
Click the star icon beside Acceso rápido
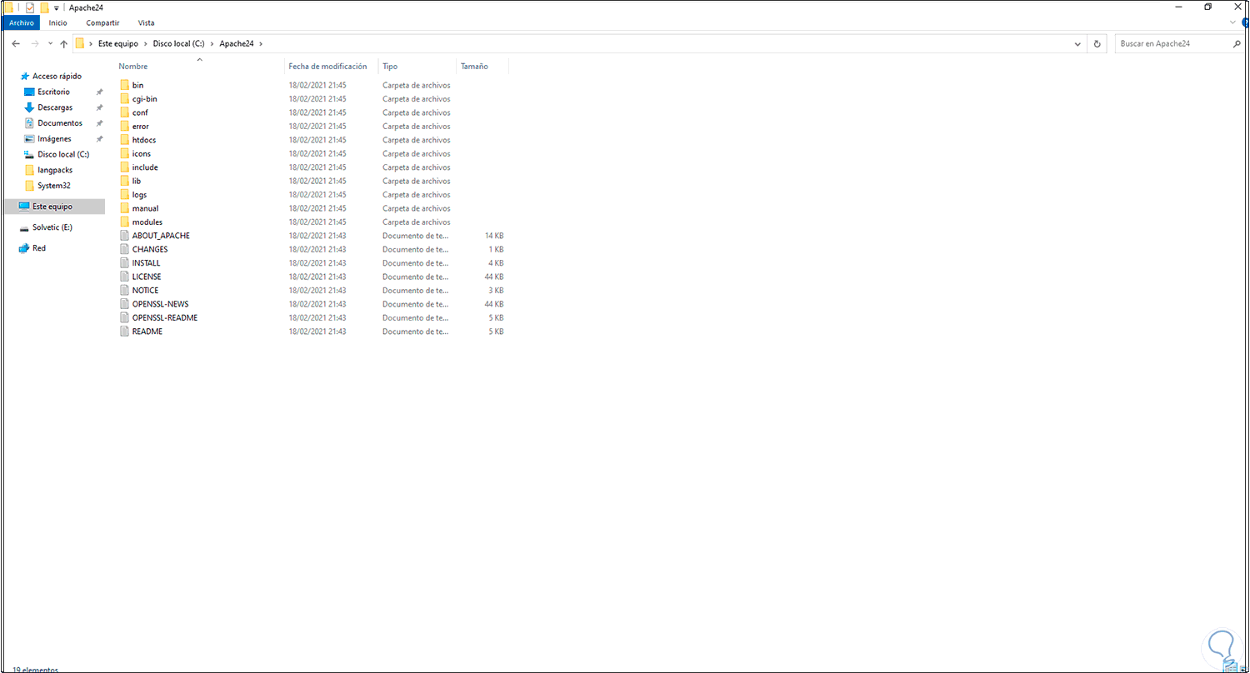pos(23,76)
